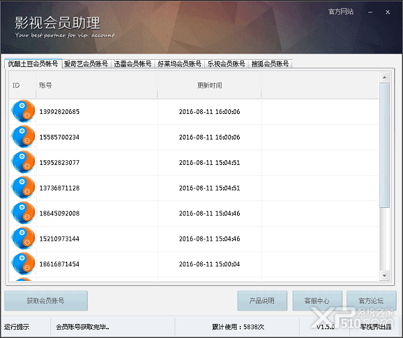Select account number 15210973144
This screenshot has height=338, width=403.
(x=59, y=239)
